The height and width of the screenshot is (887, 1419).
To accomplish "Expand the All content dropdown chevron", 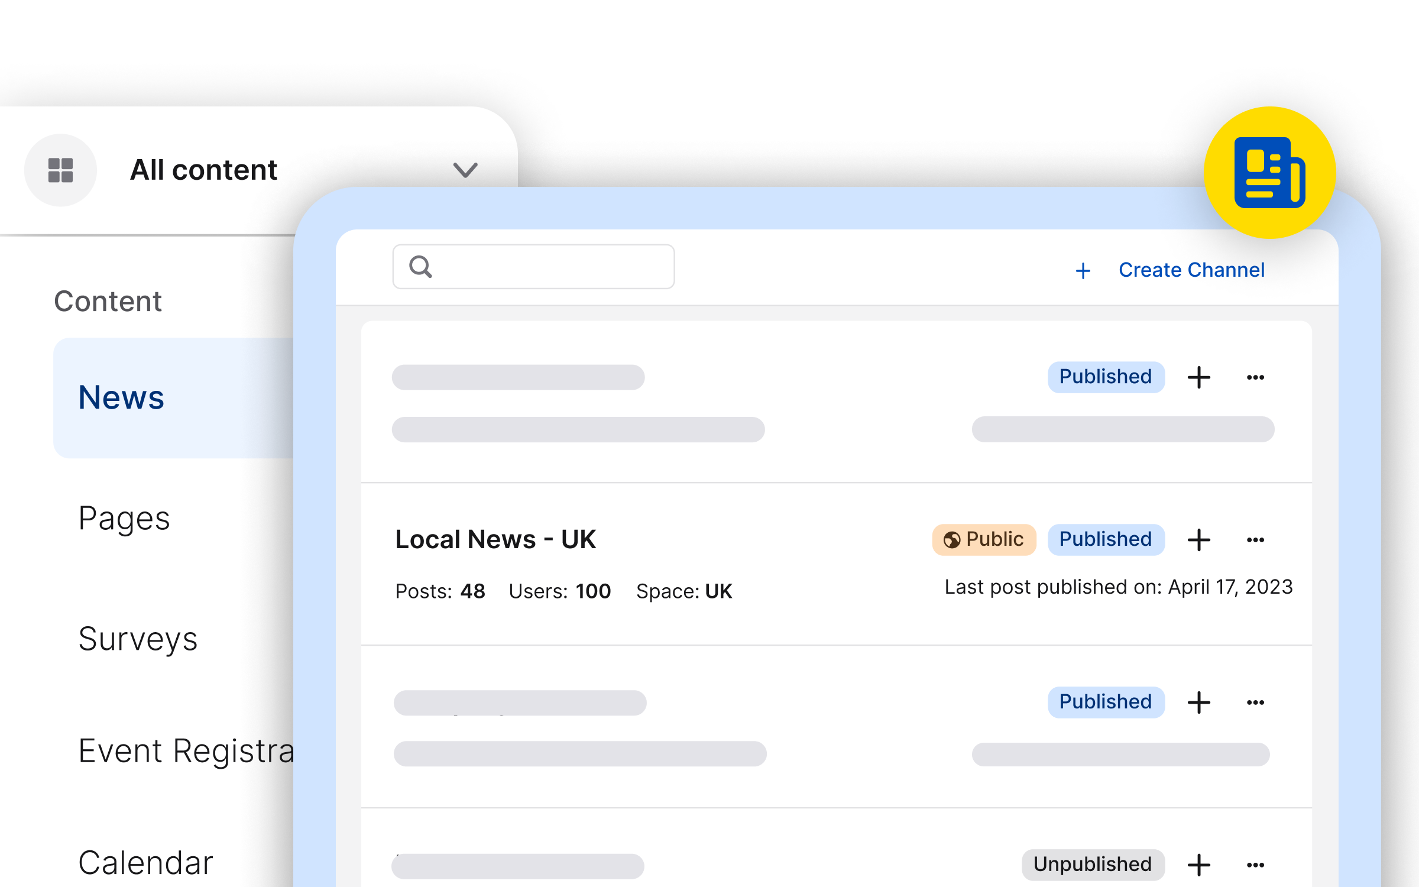I will [465, 170].
